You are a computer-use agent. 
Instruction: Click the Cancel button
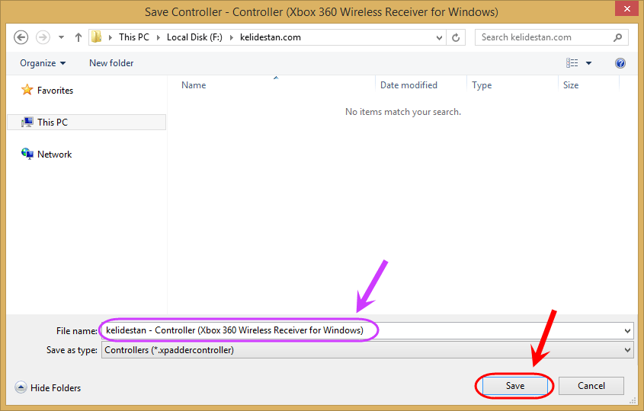[x=591, y=386]
